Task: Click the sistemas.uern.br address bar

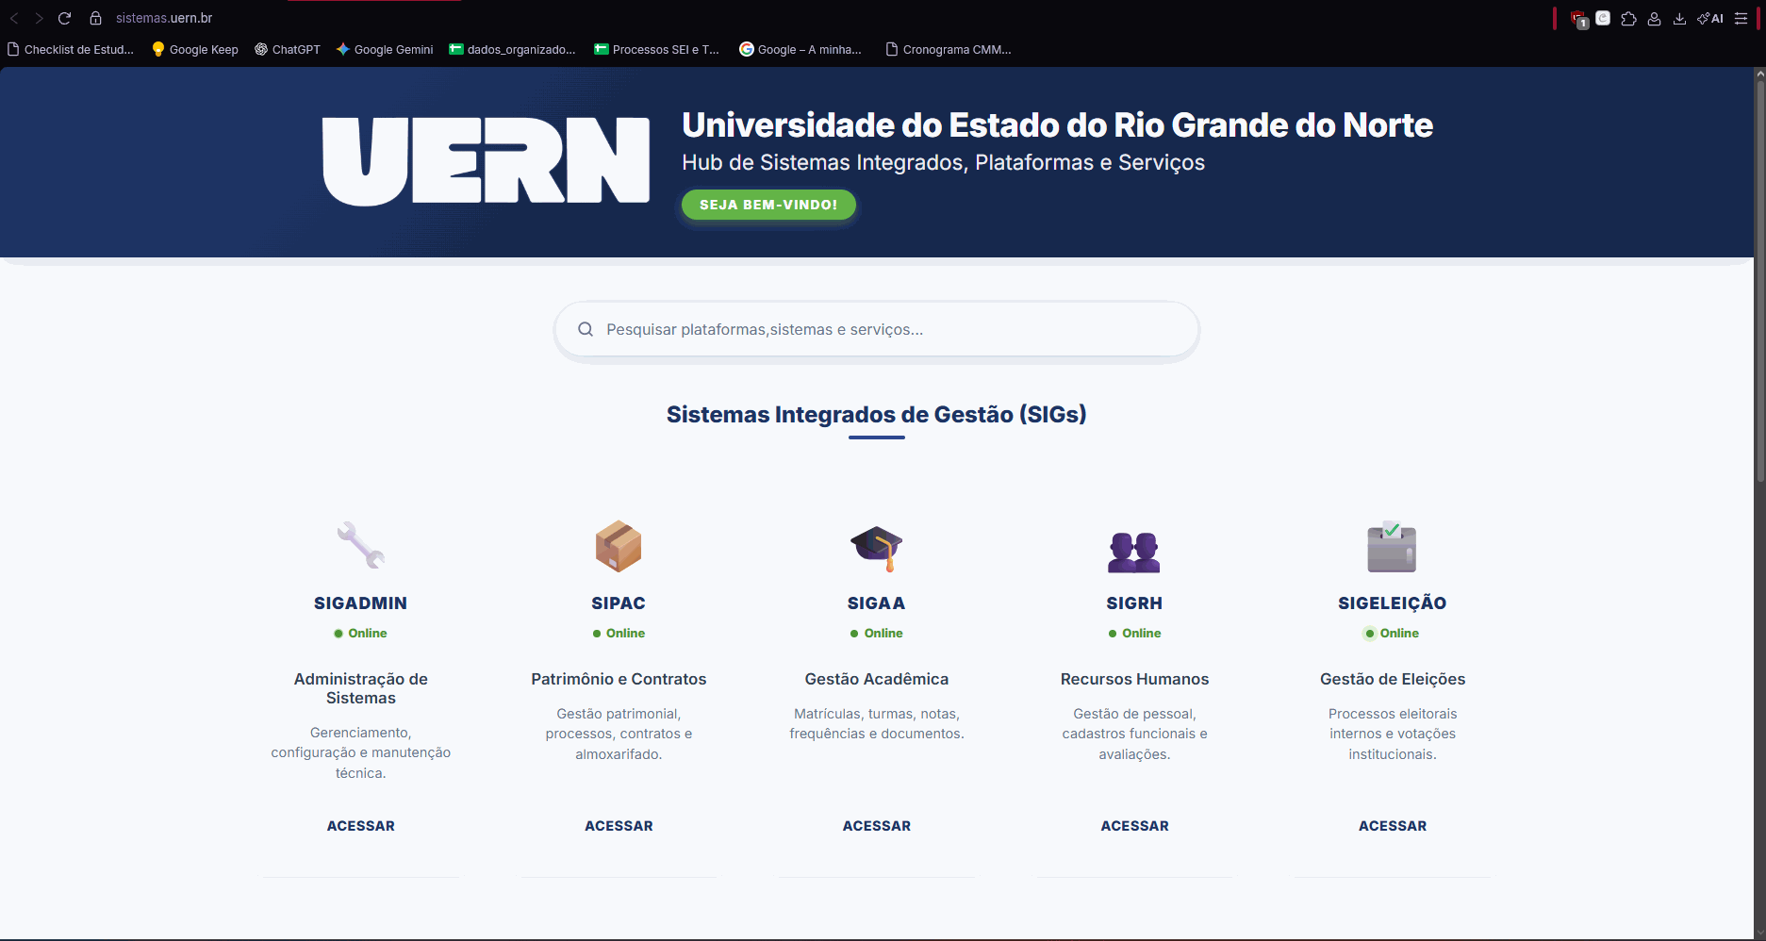Action: click(x=164, y=18)
